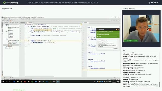The height and width of the screenshot is (91, 162).
Task: Click the js breadcrumb in navigation bar
Action: [x=8, y=21]
